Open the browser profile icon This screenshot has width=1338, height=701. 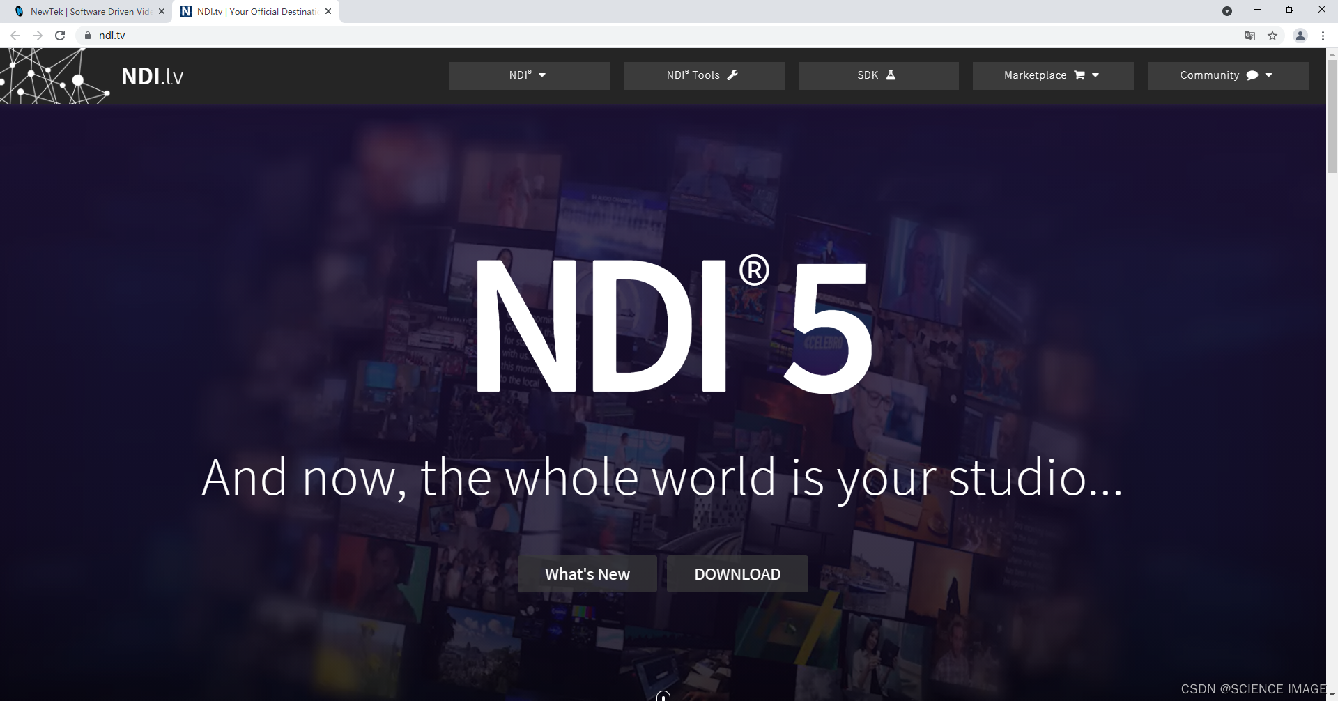click(x=1300, y=36)
